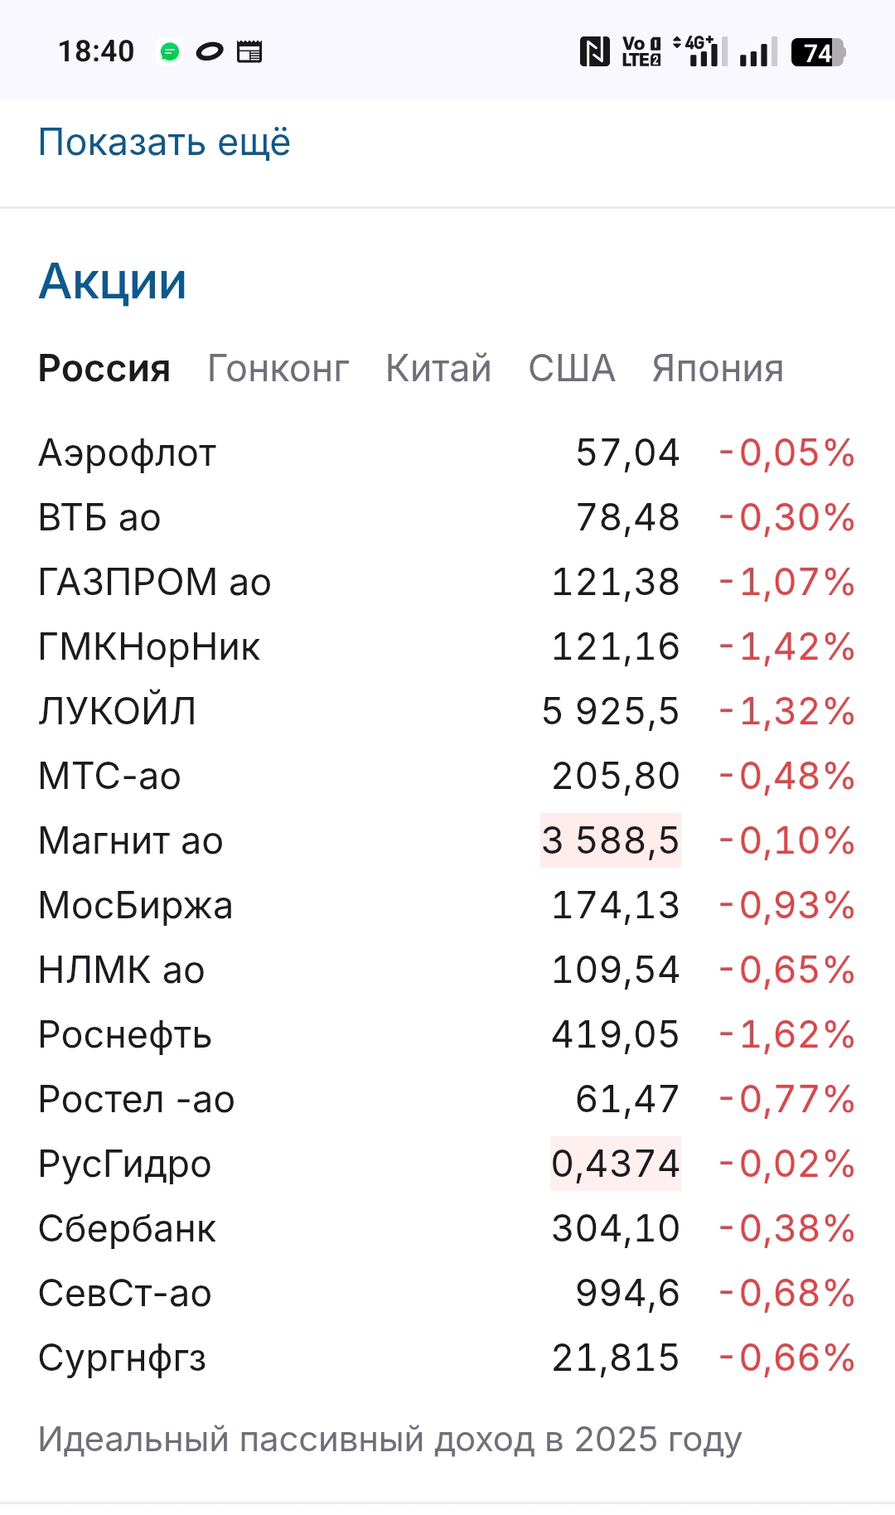The image size is (895, 1515).
Task: Open the ГАЗПРОМ ао stock row
Action: (x=155, y=583)
